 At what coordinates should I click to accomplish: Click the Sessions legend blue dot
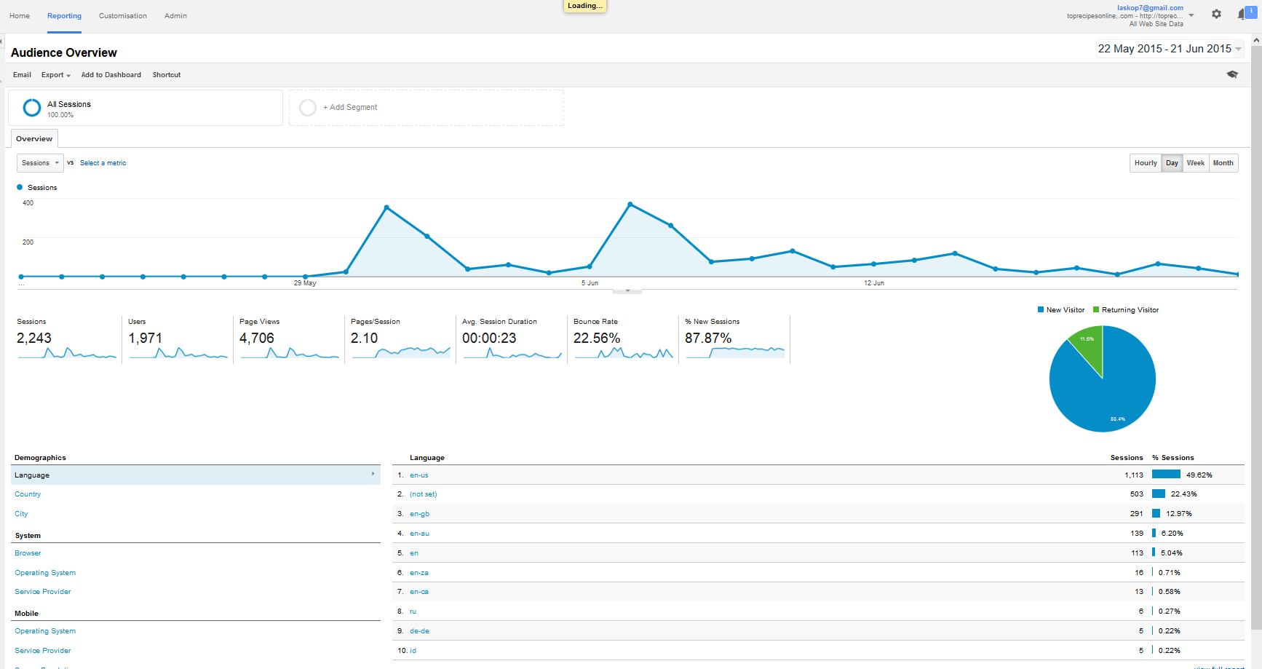coord(20,187)
